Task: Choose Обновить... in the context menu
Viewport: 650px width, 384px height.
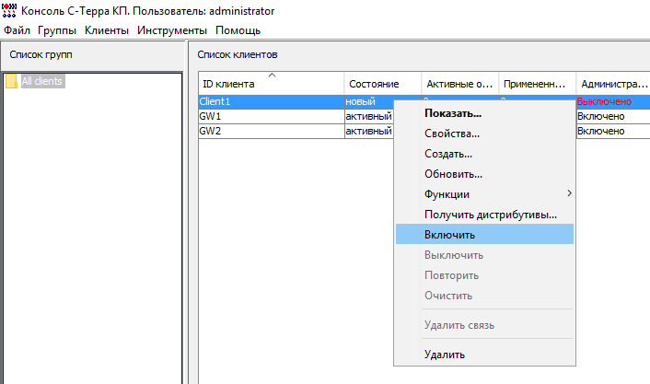Action: coord(484,174)
